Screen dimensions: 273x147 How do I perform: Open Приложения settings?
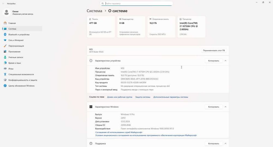point(22,52)
